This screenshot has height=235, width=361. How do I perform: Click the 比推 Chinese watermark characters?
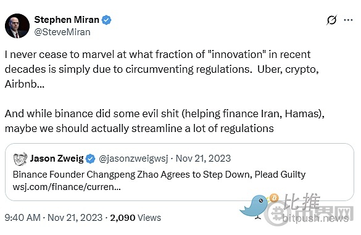(x=301, y=201)
